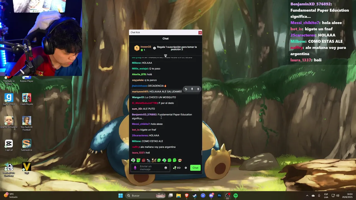This screenshot has height=200, width=356.
Task: Pin the martunnn1411 message
Action: 192,89
